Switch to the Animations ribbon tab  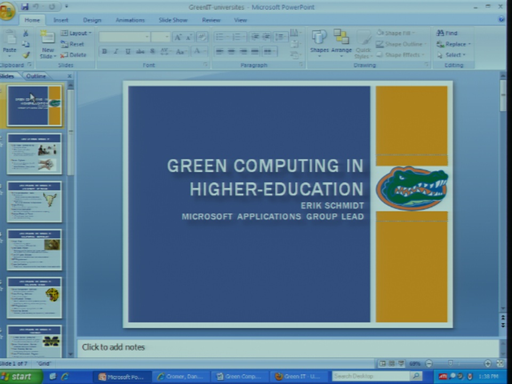[130, 20]
